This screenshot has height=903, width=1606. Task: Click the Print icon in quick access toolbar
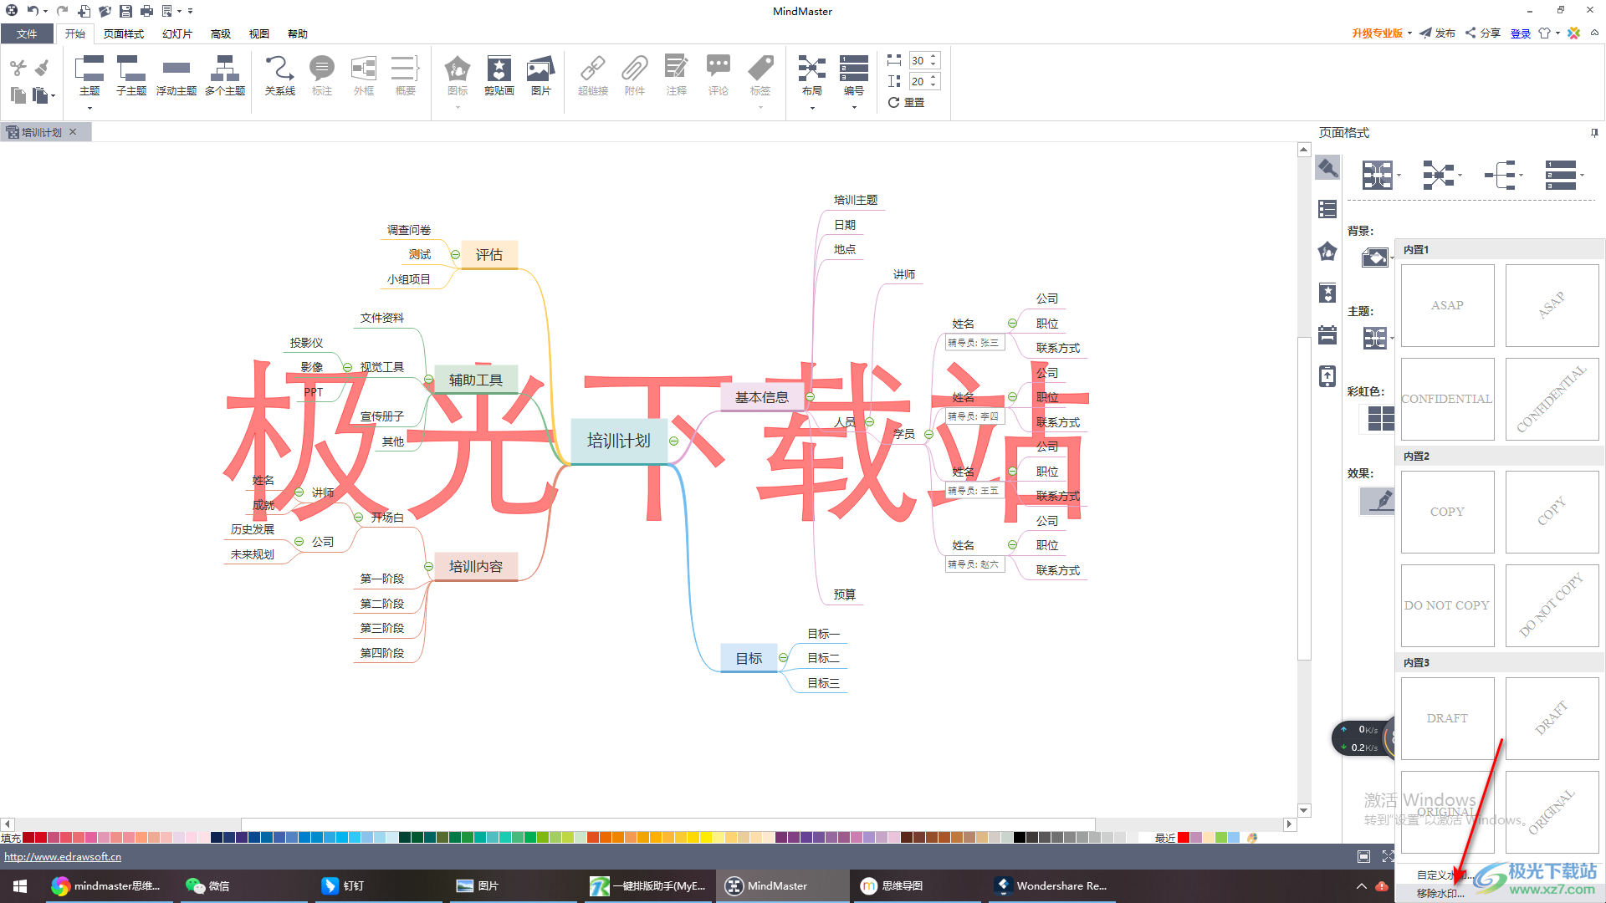click(146, 11)
